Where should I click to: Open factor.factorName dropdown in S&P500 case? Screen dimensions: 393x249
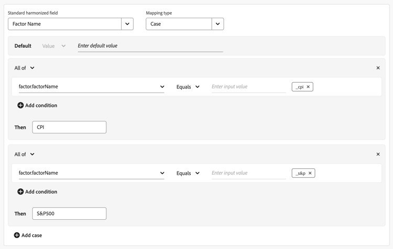pos(162,173)
